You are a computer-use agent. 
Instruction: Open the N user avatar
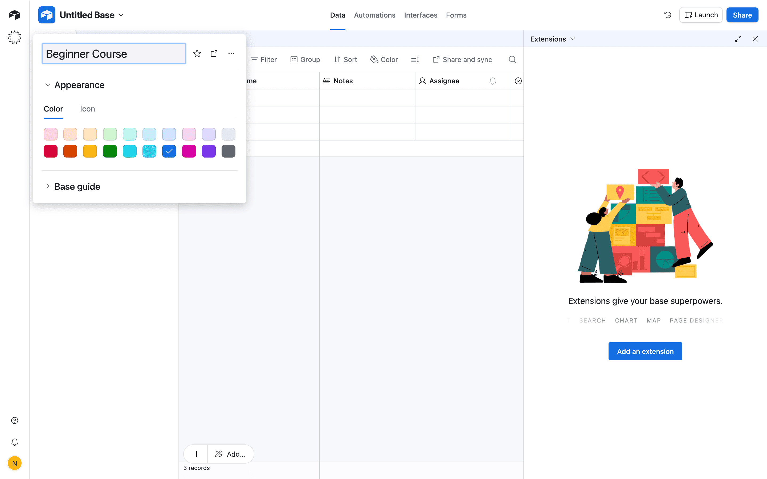point(15,463)
